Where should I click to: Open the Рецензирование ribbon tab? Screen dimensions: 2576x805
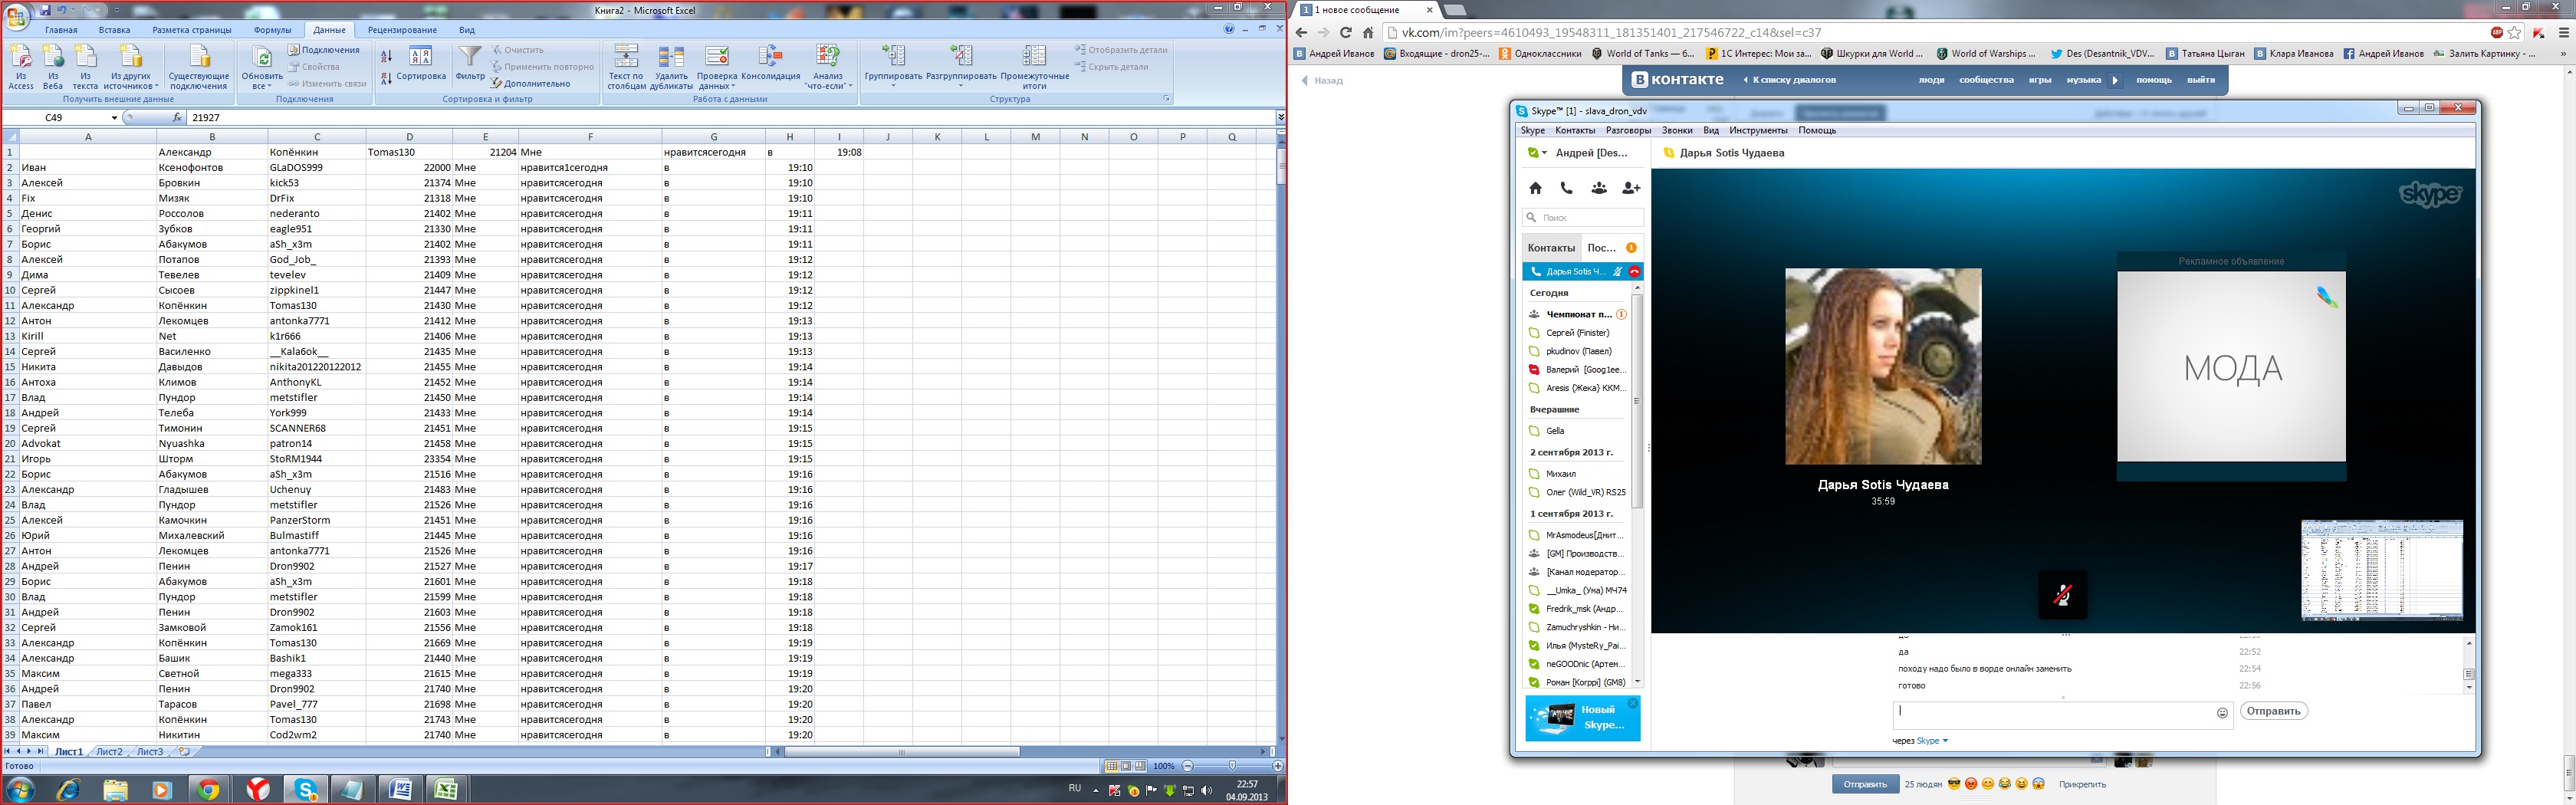click(x=402, y=30)
